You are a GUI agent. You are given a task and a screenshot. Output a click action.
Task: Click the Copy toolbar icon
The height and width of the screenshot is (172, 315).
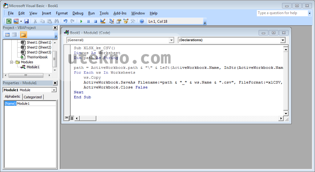click(42, 21)
